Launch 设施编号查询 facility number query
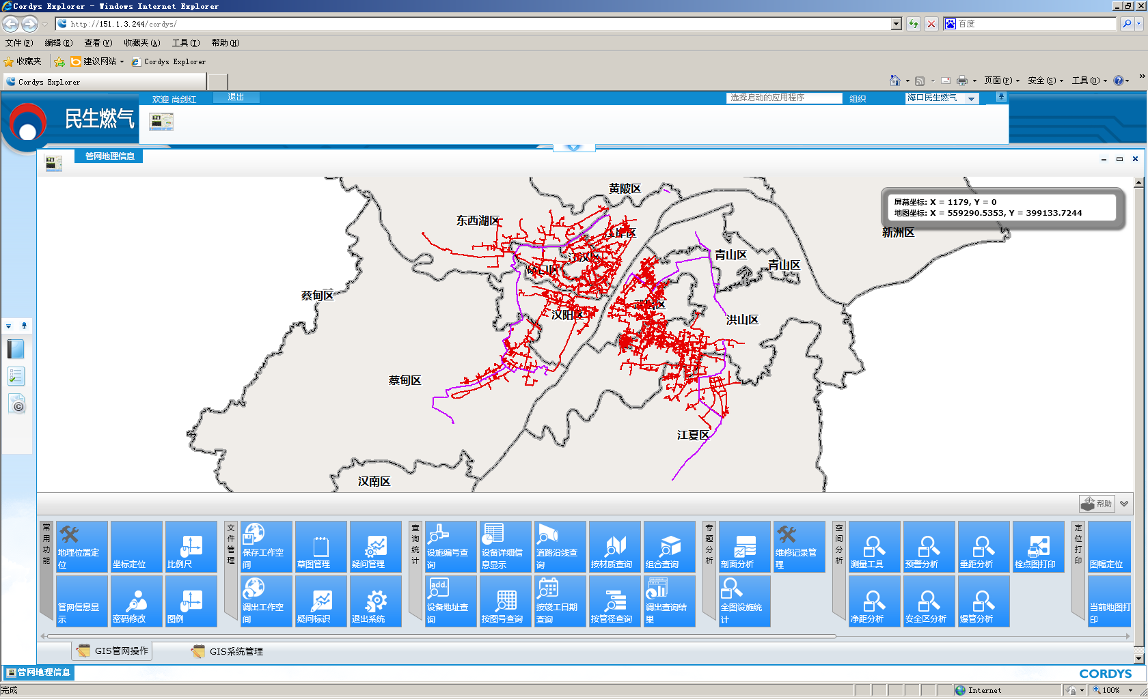1148x699 pixels. (x=451, y=546)
